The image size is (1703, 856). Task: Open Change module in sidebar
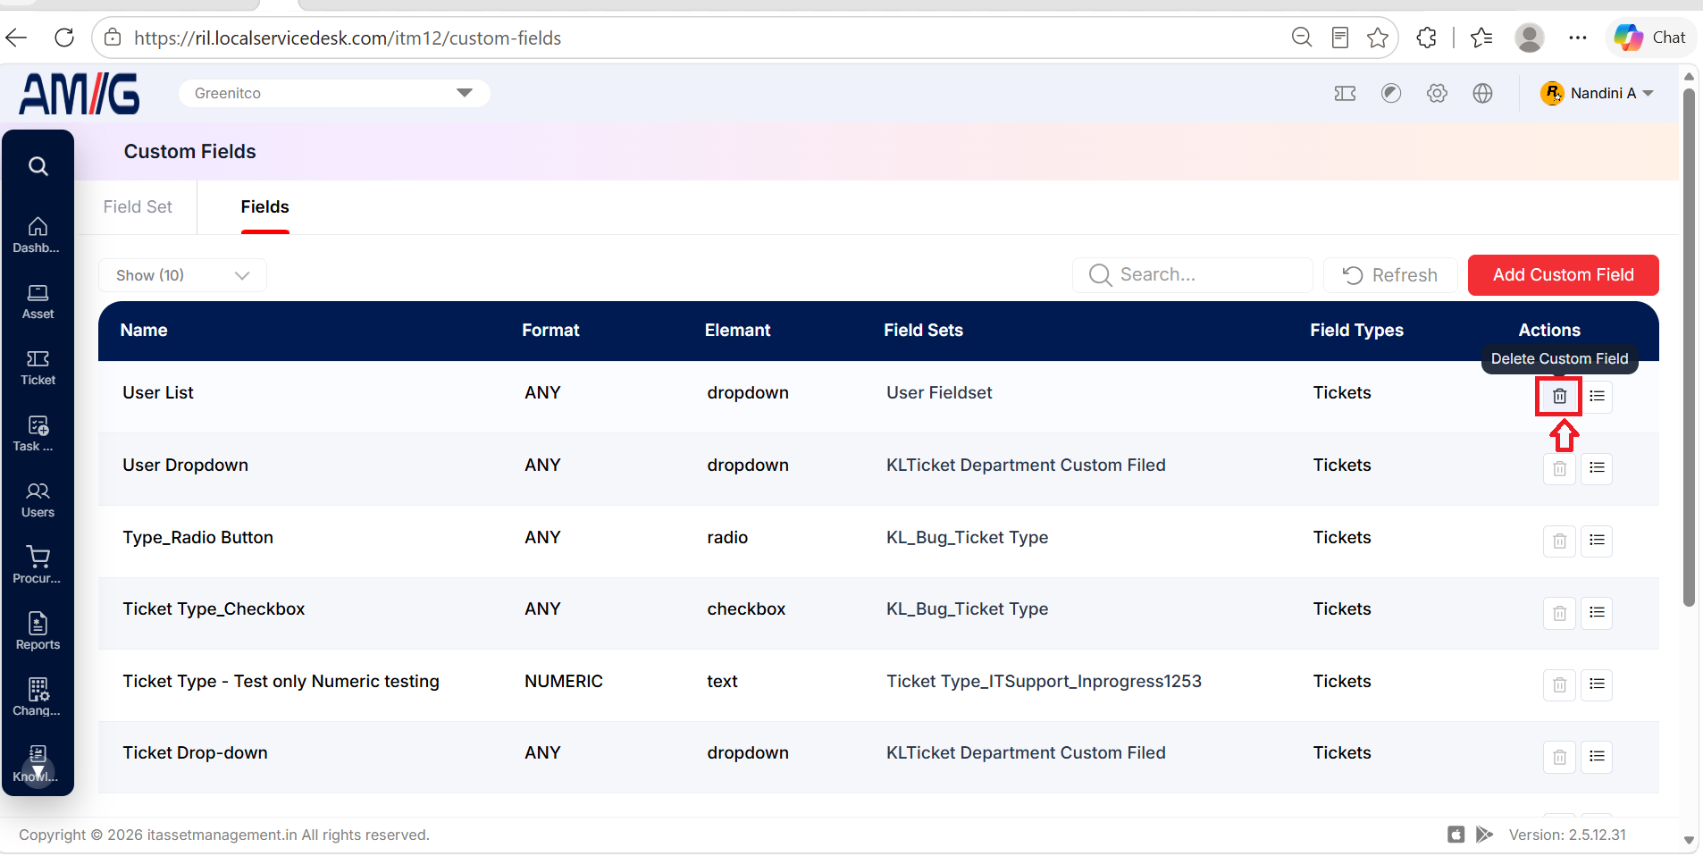pyautogui.click(x=38, y=698)
